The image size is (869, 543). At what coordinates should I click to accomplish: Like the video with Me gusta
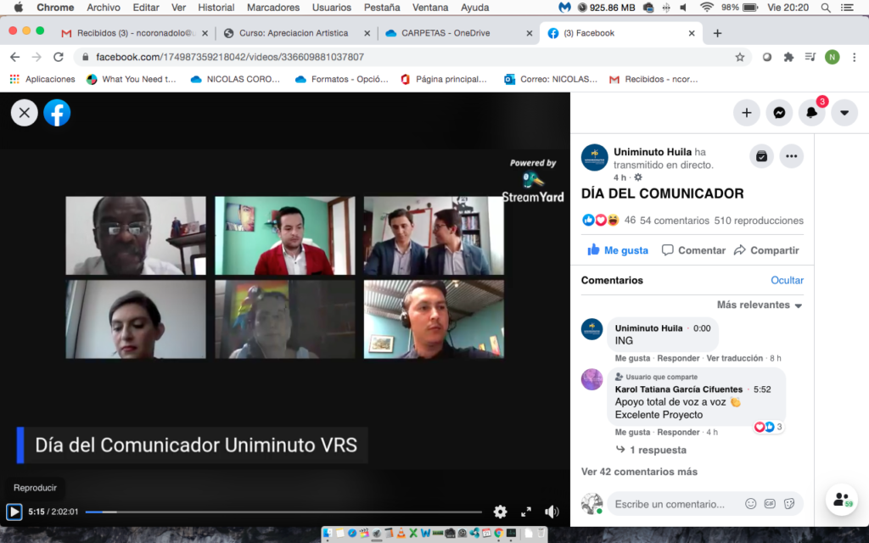click(x=618, y=250)
